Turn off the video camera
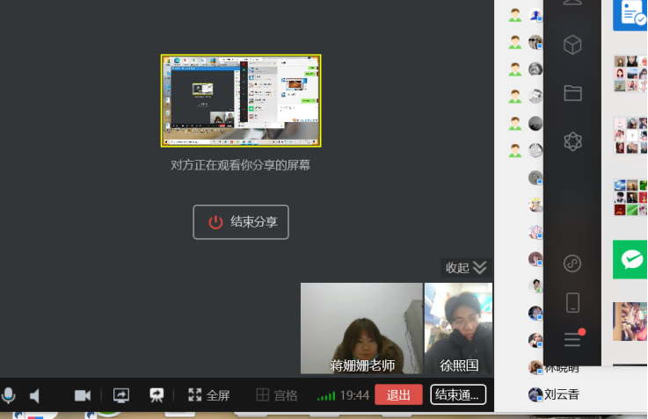Viewport: 648px width, 419px height. pyautogui.click(x=83, y=395)
